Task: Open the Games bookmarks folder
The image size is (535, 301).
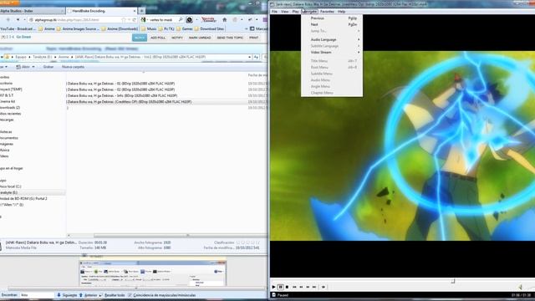Action: [x=185, y=29]
